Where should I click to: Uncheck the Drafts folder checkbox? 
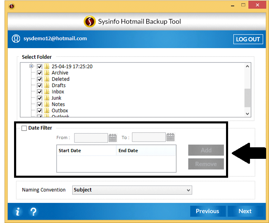tap(40, 86)
